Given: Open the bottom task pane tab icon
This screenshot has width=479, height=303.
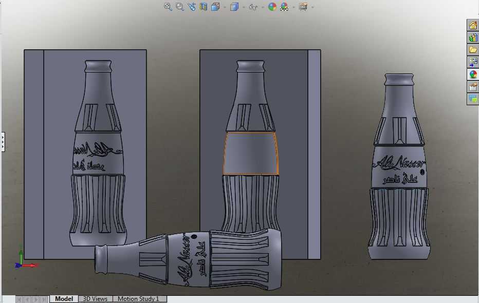Looking at the screenshot, I should pos(473,99).
